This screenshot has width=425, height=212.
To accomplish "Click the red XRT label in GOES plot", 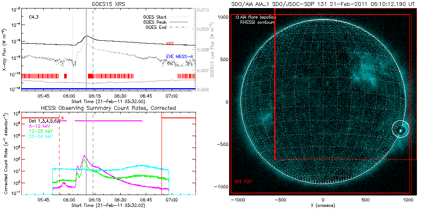I will click(170, 44).
